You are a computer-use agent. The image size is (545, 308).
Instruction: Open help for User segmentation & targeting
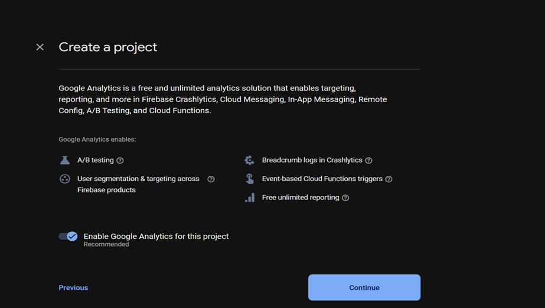coord(211,179)
